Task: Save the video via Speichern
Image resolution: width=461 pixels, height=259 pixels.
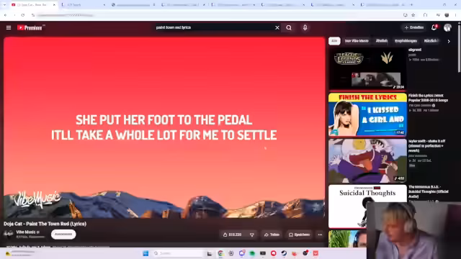Action: tap(299, 235)
